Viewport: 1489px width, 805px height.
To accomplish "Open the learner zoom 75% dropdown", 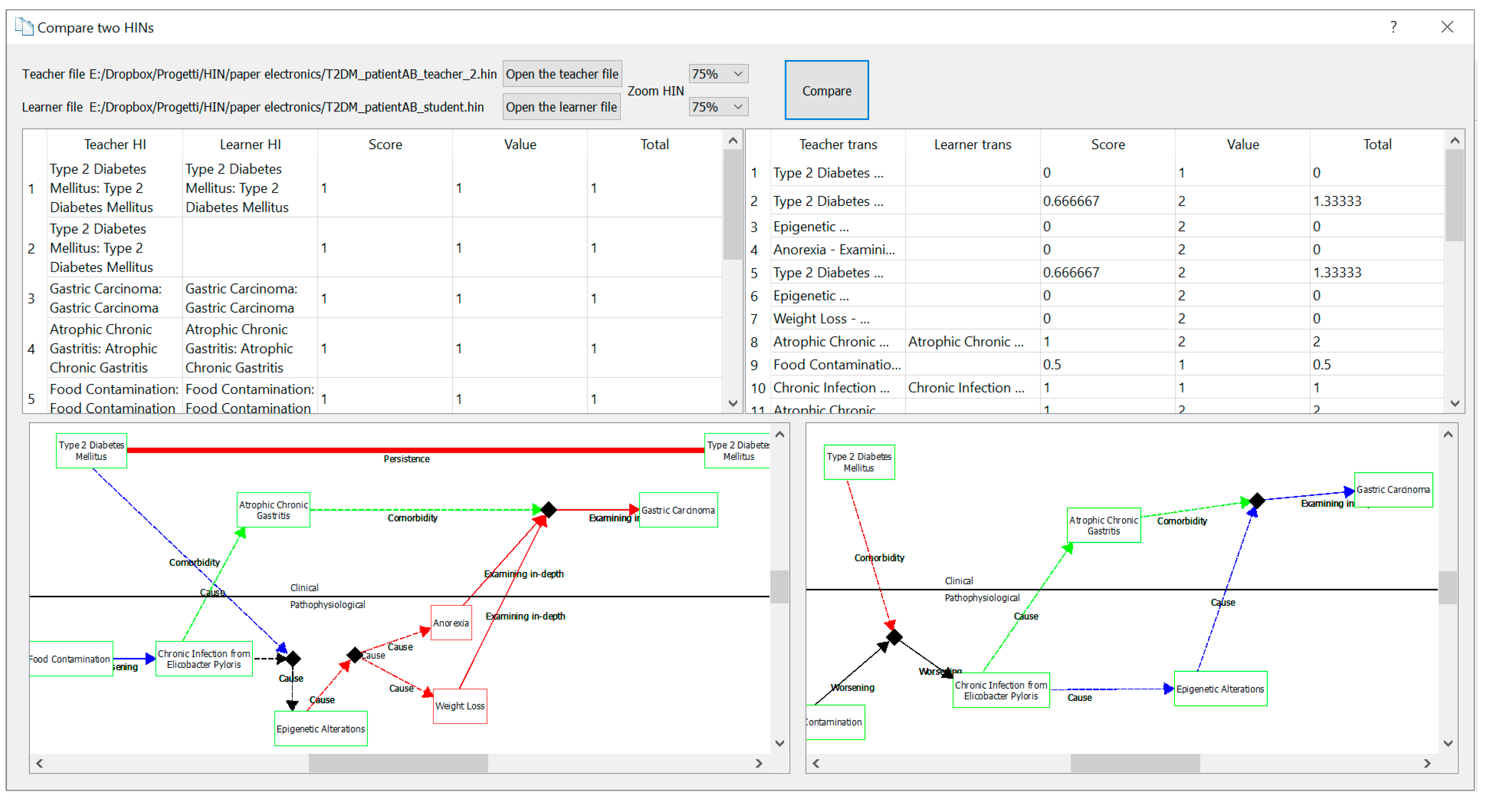I will [718, 107].
